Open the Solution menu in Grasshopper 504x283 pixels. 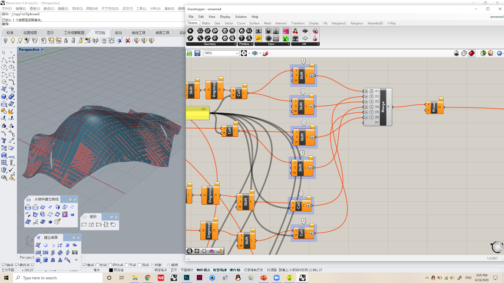[241, 17]
